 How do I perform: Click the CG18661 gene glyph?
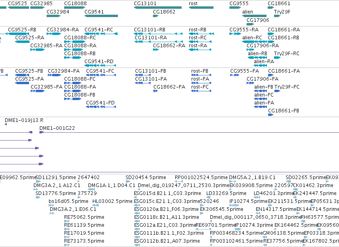pyautogui.click(x=271, y=8)
